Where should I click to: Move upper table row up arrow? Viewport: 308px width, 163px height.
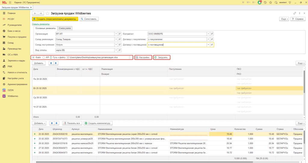point(51,63)
